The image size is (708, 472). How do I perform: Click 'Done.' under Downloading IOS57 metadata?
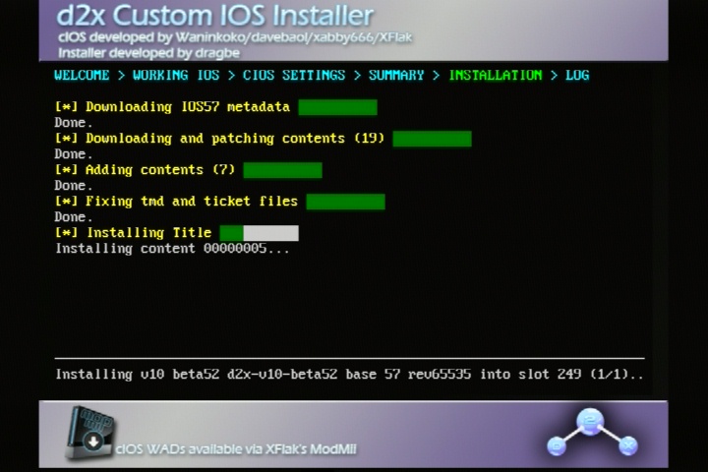(73, 123)
